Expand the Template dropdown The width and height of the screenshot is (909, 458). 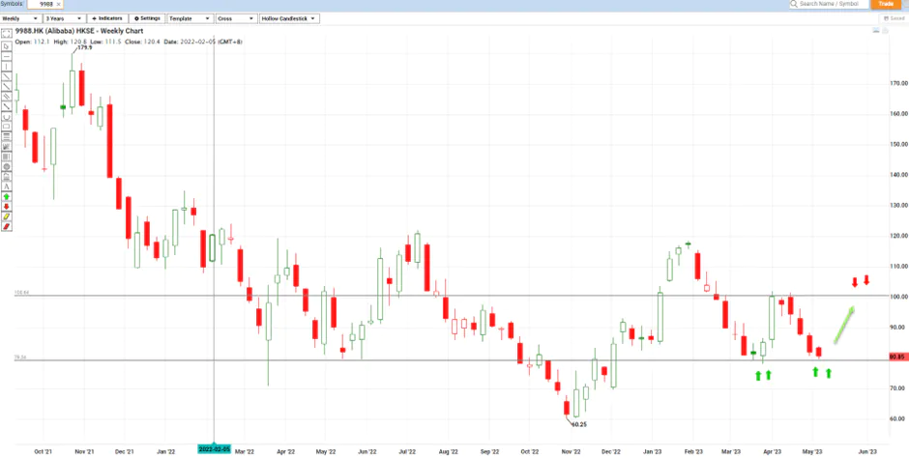coord(190,18)
